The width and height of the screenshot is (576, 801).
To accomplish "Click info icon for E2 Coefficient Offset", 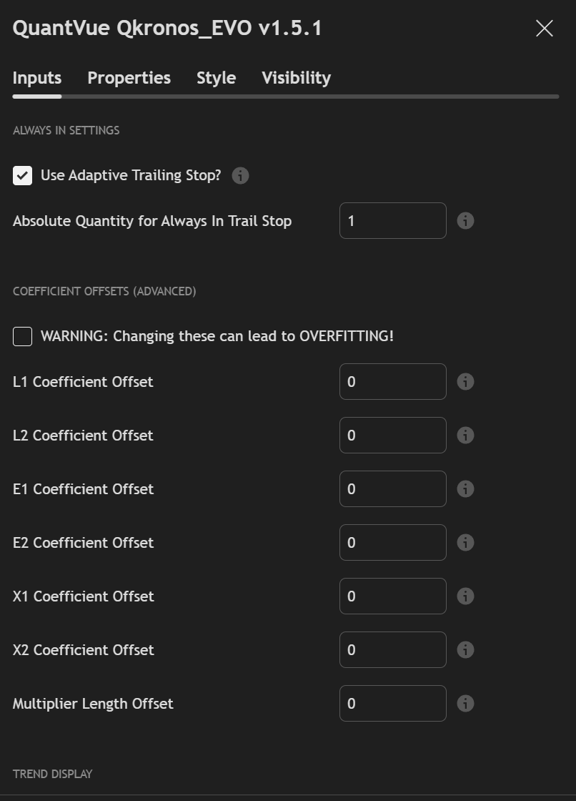I will pyautogui.click(x=465, y=543).
